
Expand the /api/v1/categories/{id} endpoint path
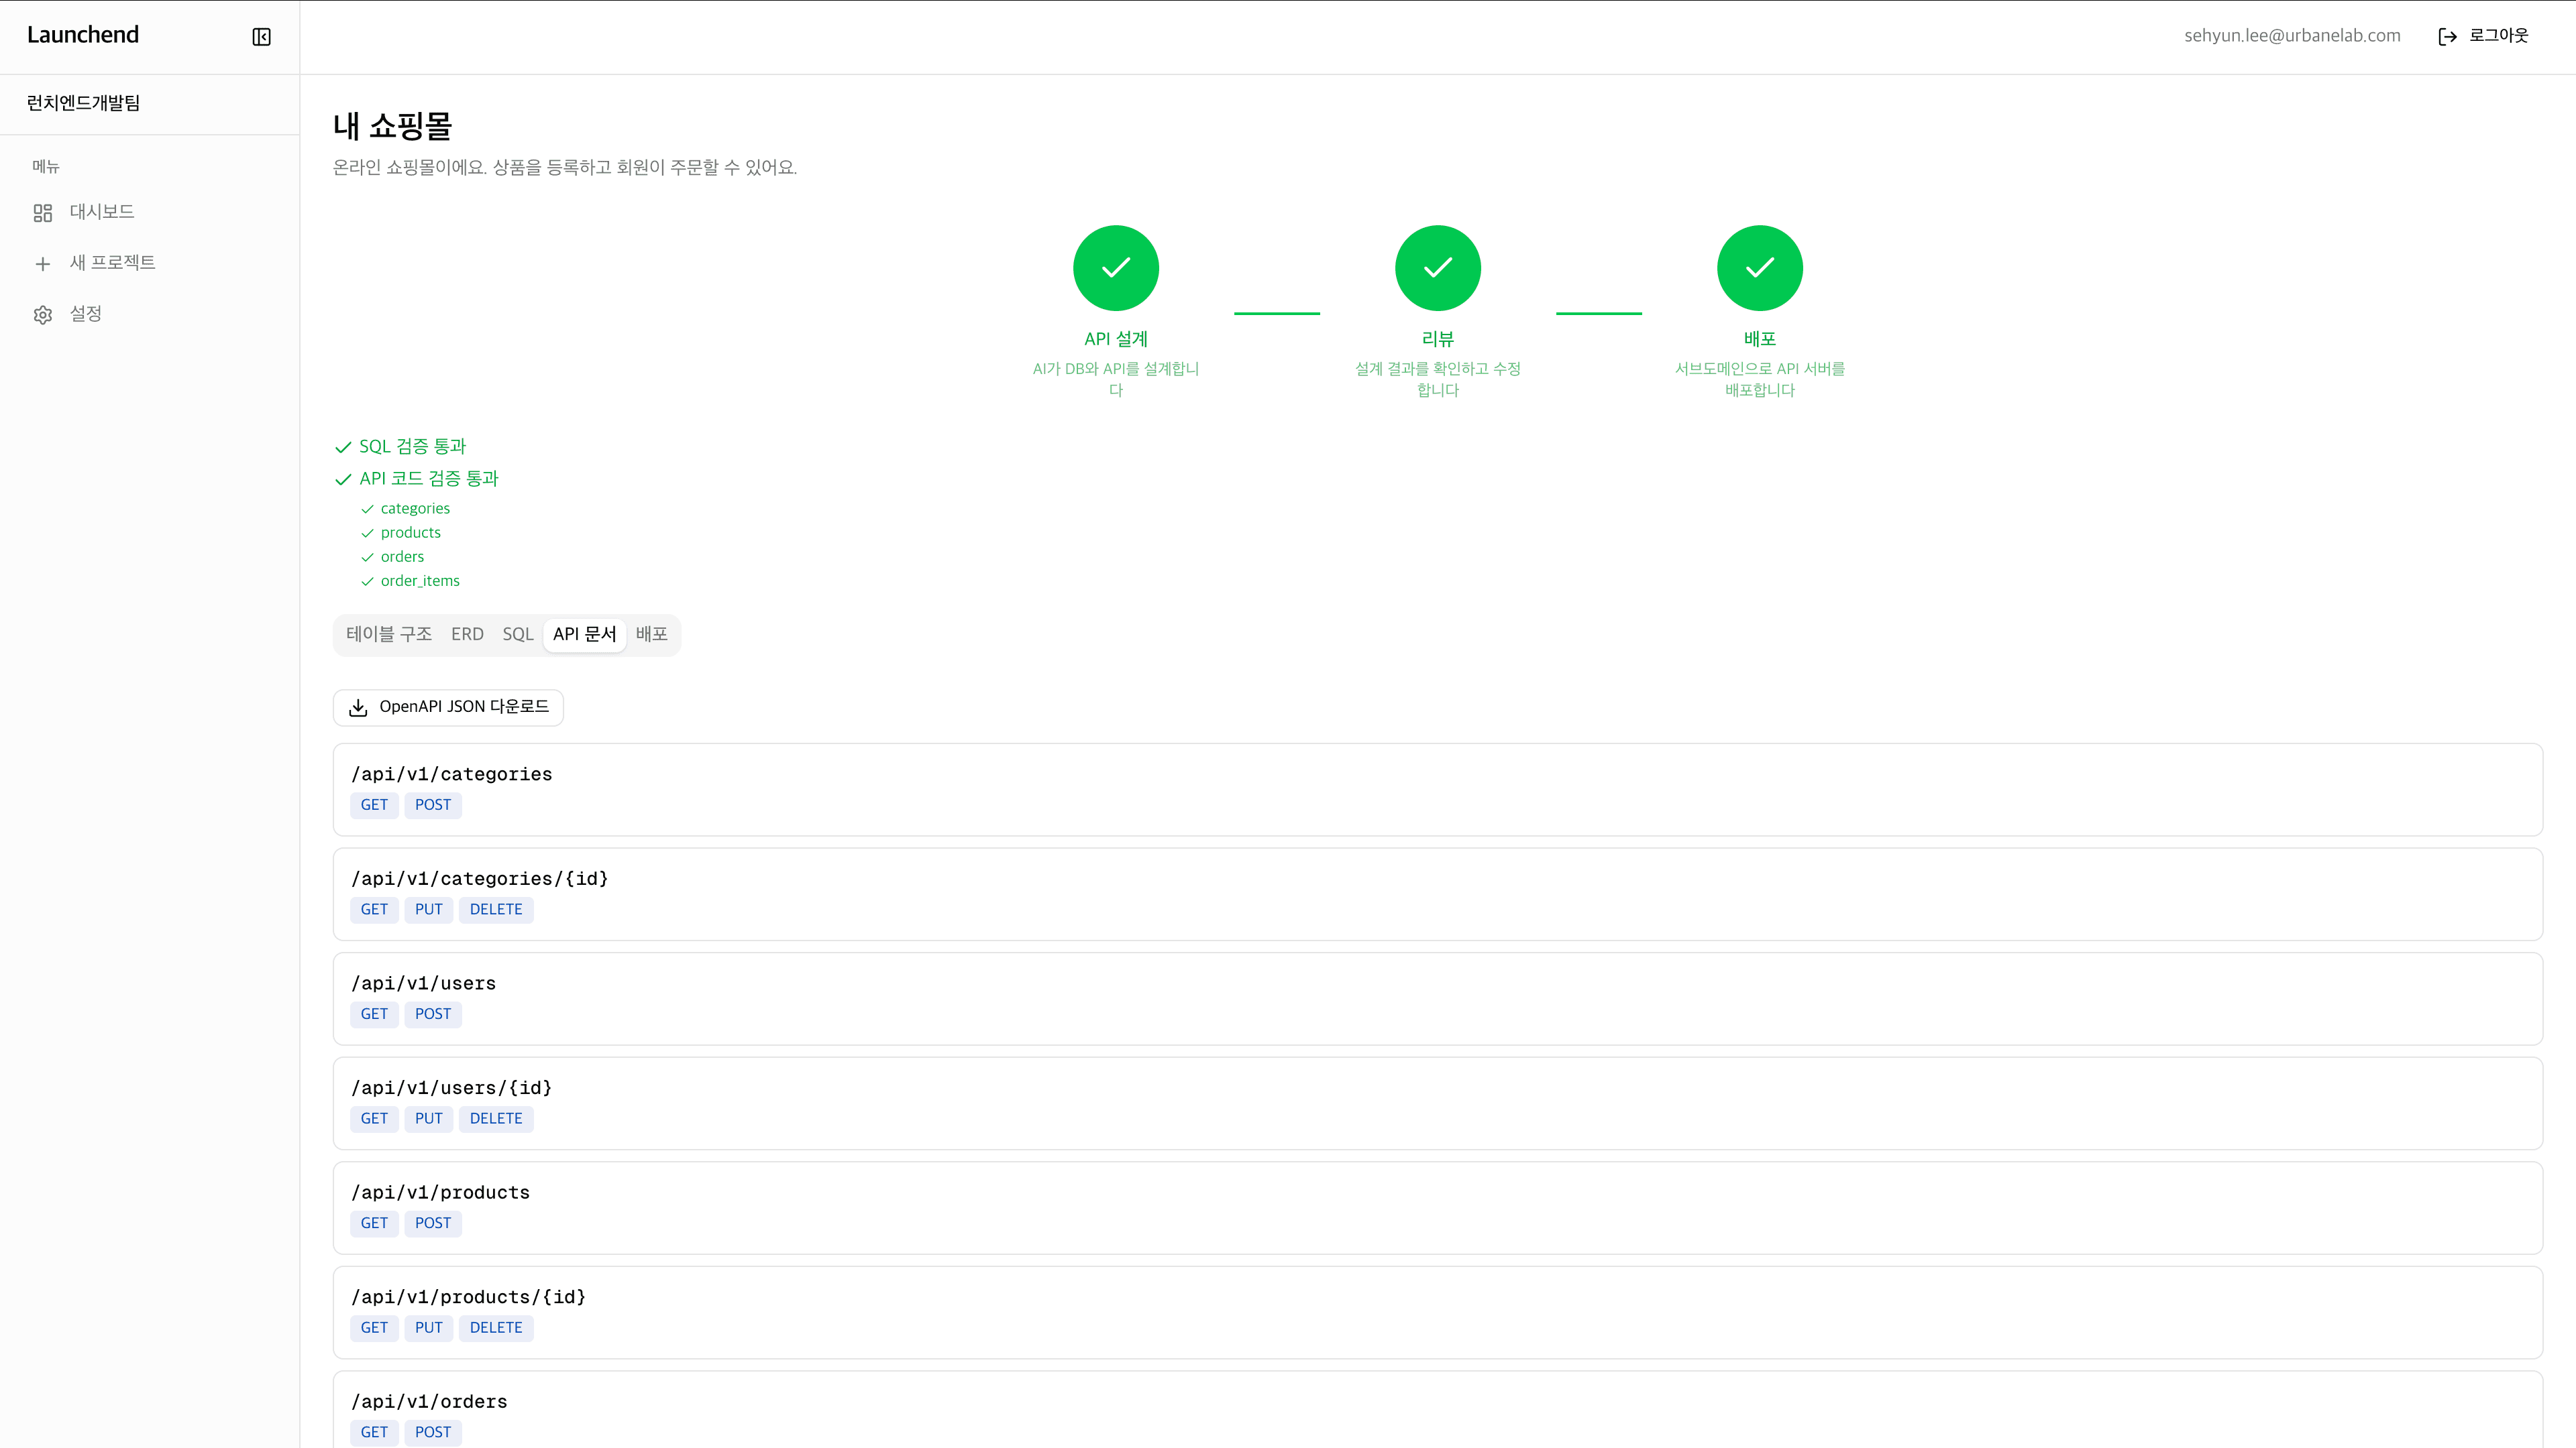[479, 880]
